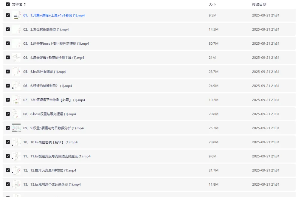Click the 28.8M size cell of file 10
Viewport: 298px width, 197px height.
[213, 142]
